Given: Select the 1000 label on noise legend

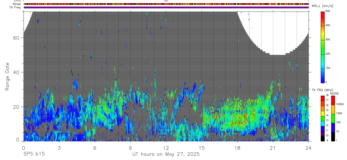Looking at the screenshot, I should [339, 113].
